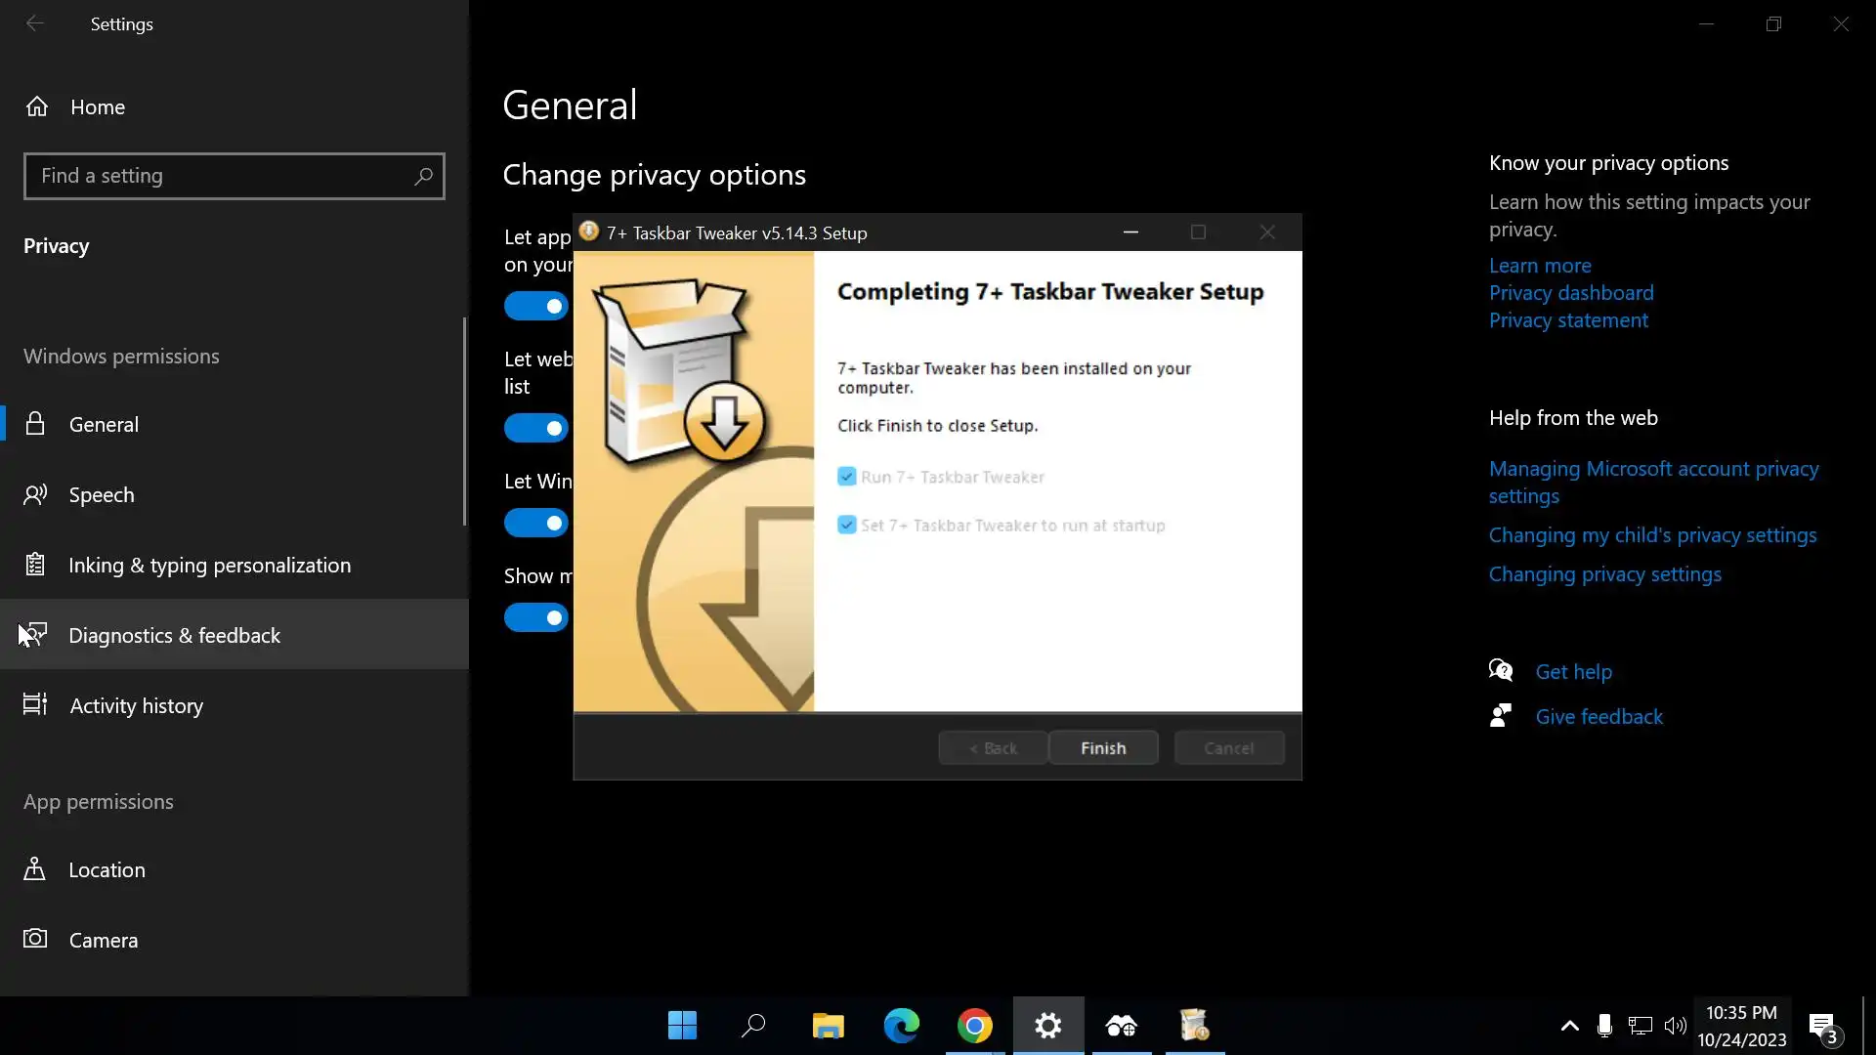Click the Home icon in Settings
Viewport: 1876px width, 1055px height.
[x=37, y=106]
